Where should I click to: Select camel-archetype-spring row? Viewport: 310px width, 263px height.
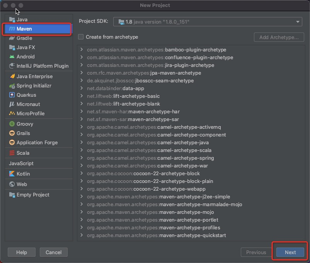point(191,158)
